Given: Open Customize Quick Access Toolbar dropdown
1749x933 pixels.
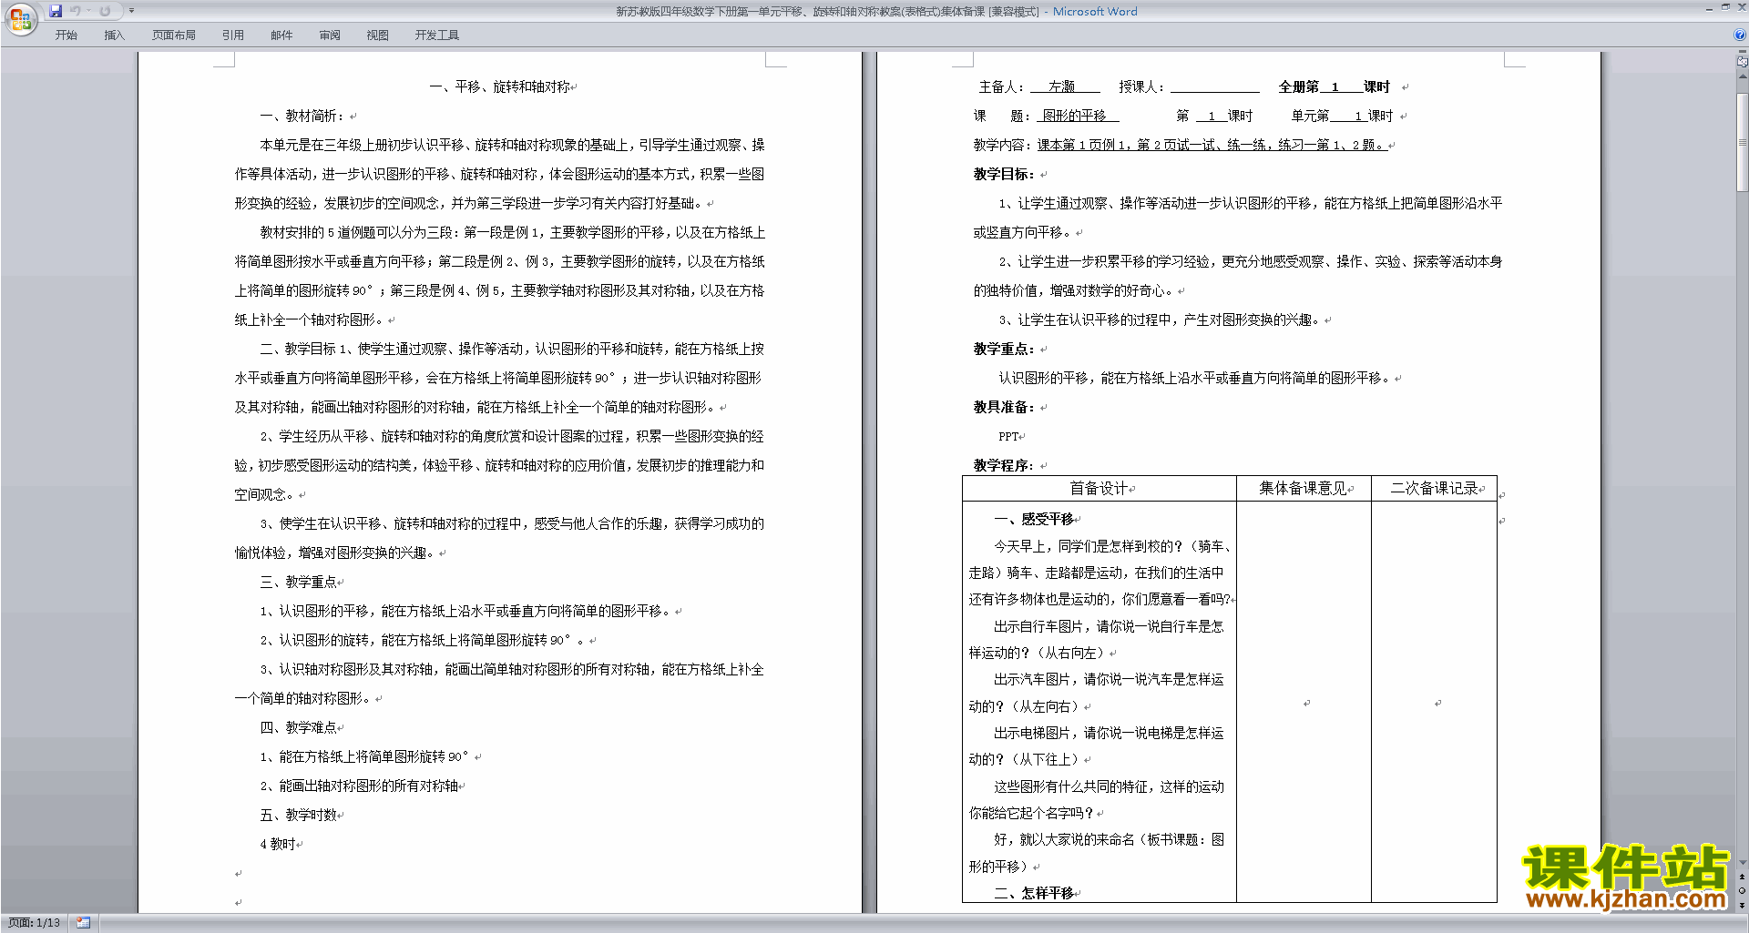Looking at the screenshot, I should pos(131,11).
